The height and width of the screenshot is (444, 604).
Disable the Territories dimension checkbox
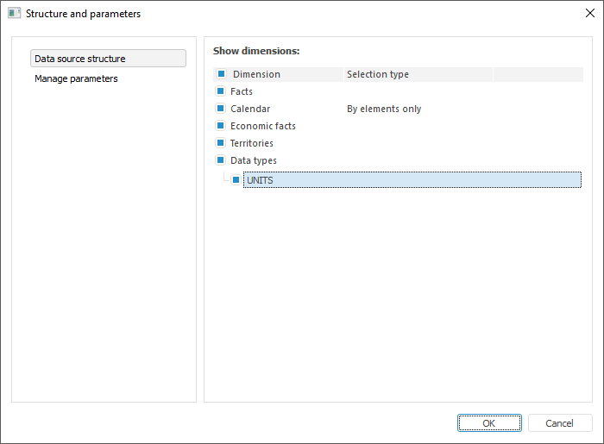point(221,143)
